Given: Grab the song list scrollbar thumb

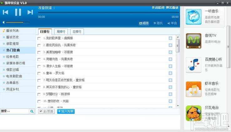Looking at the screenshot, I should (178, 46).
